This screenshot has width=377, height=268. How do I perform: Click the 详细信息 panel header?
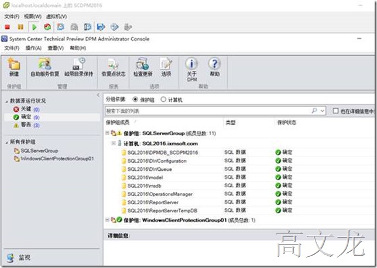[x=118, y=236]
